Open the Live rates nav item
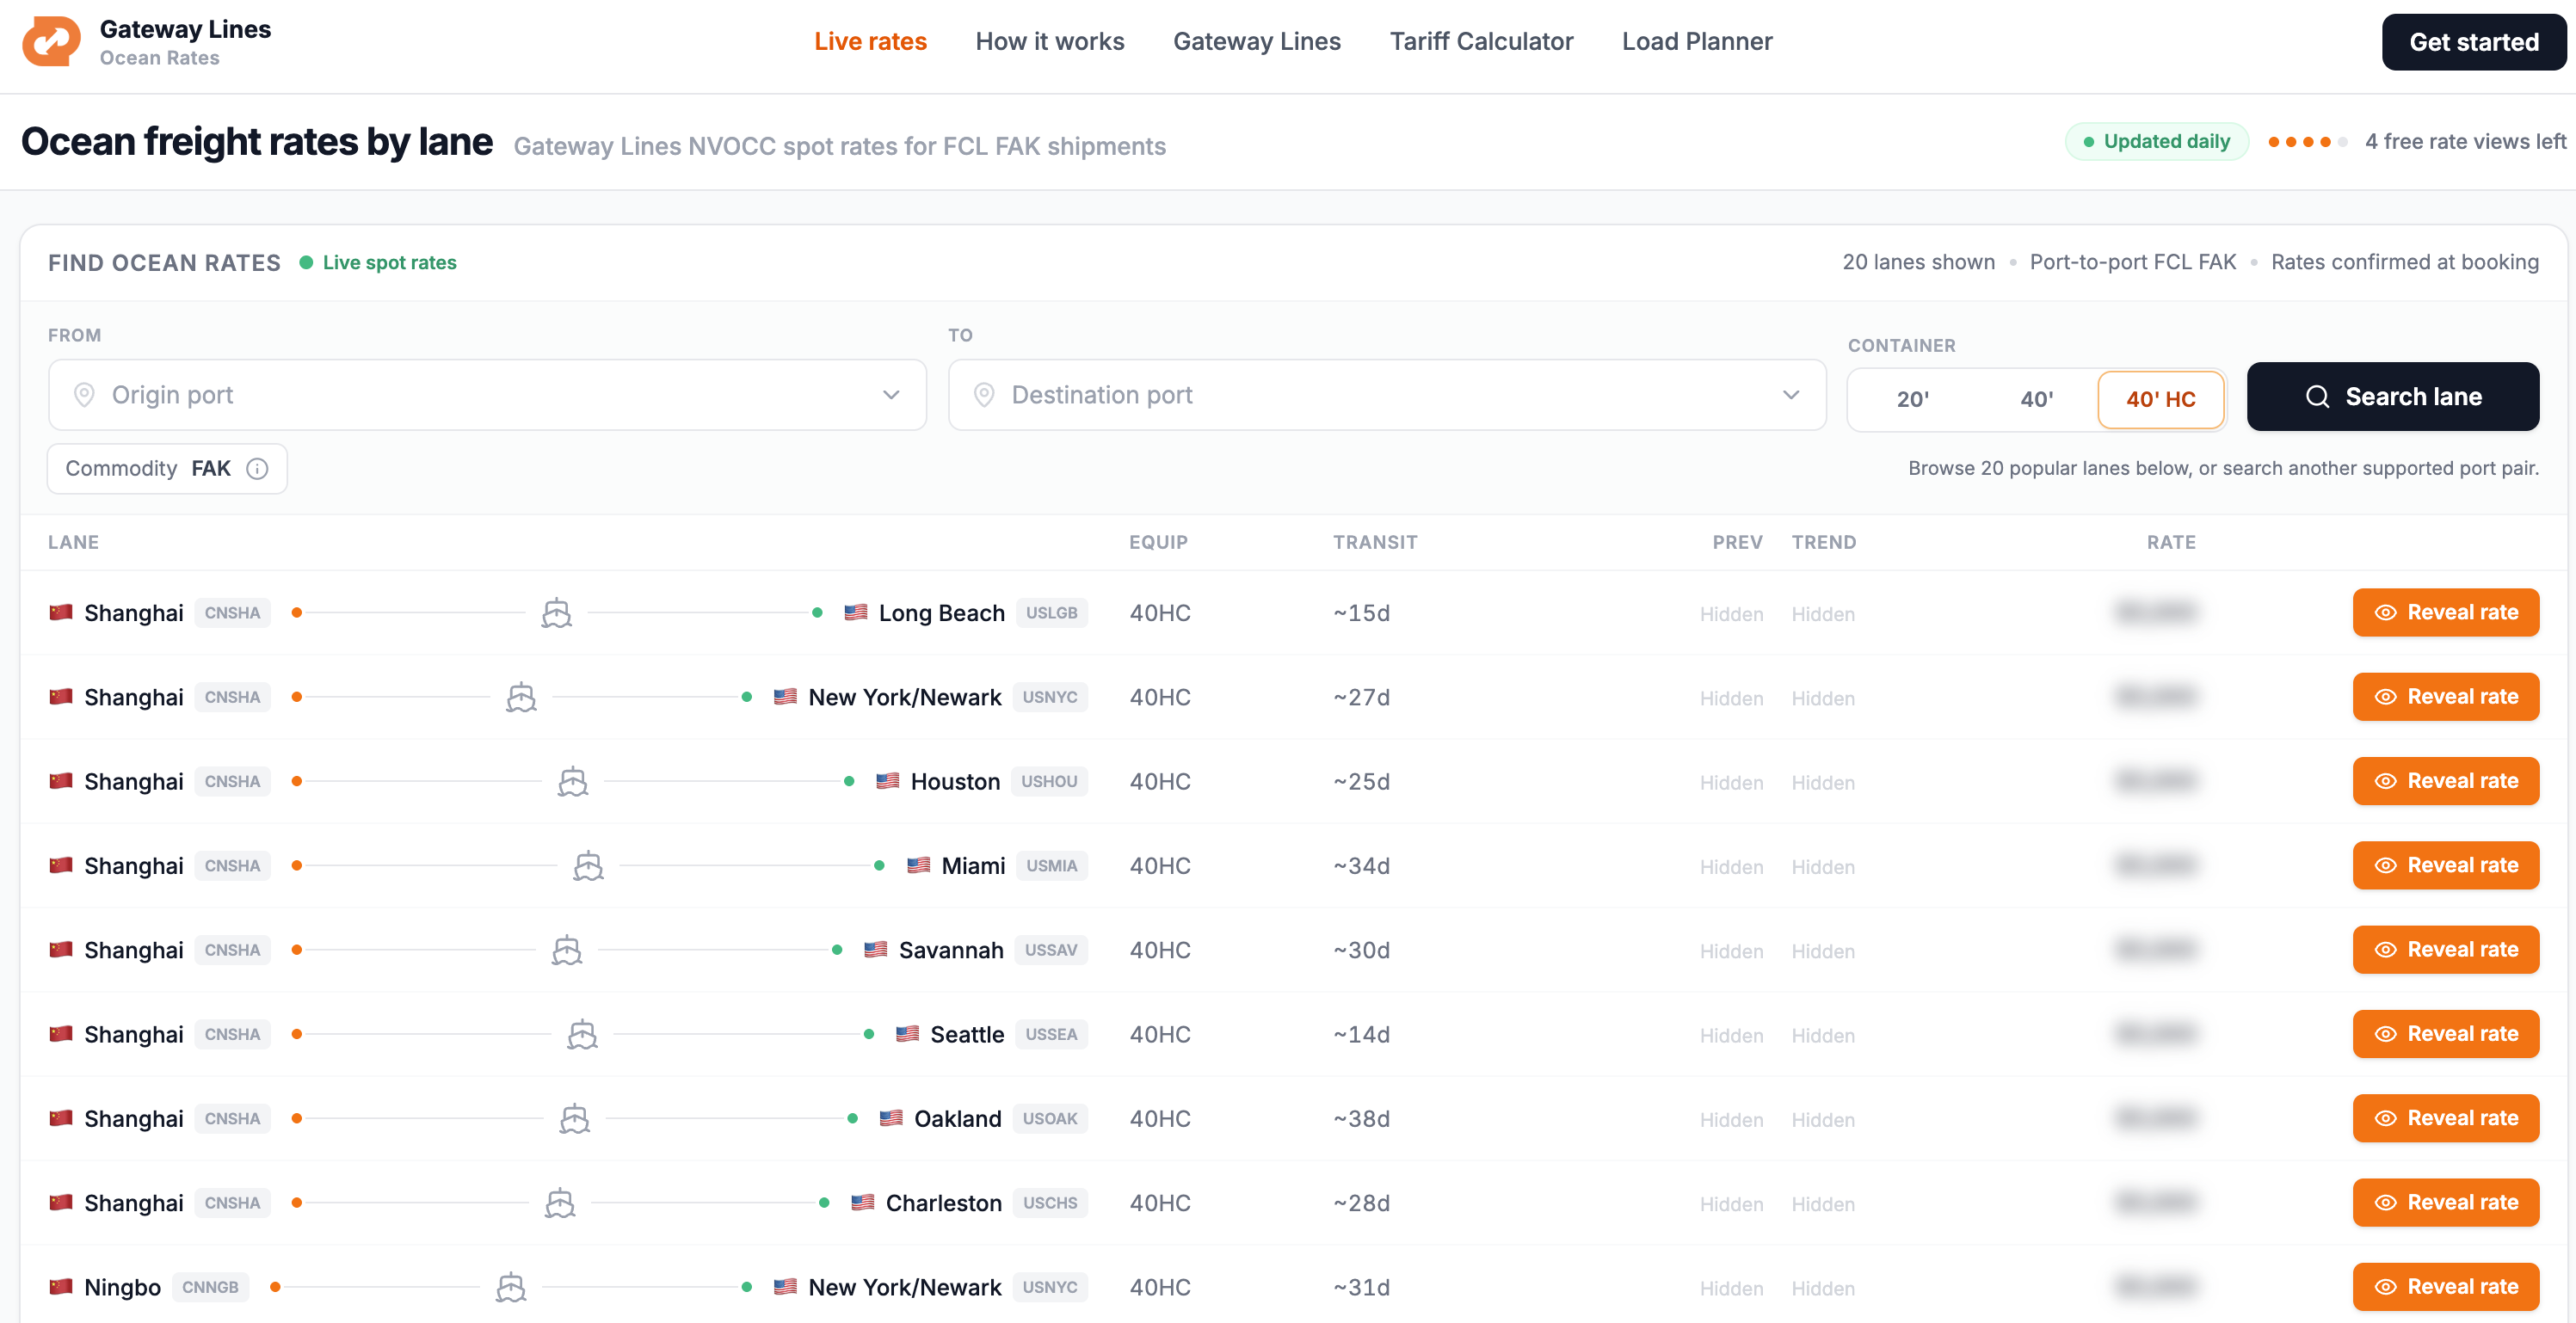Screen dimensions: 2576x1323 point(870,41)
